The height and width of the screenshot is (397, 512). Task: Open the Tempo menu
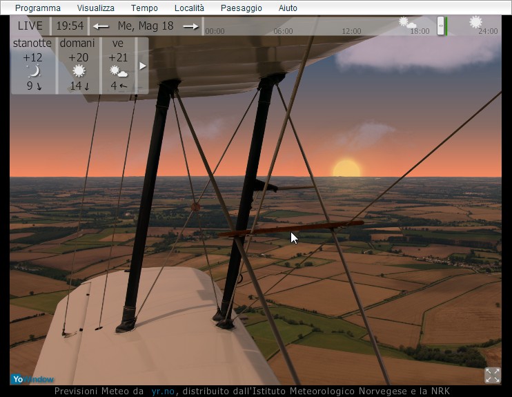pyautogui.click(x=144, y=8)
